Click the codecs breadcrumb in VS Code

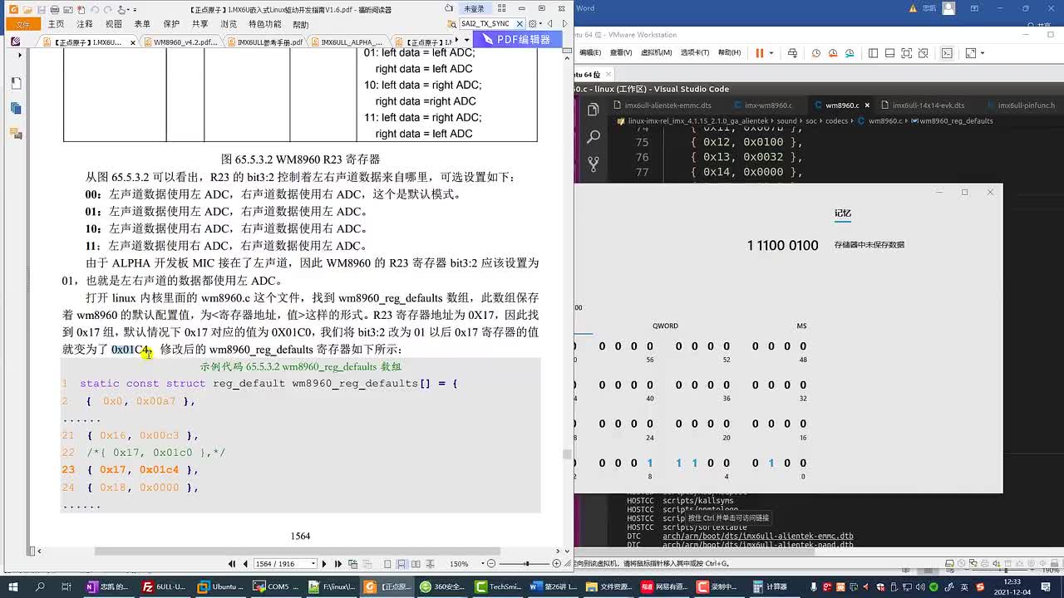click(836, 121)
